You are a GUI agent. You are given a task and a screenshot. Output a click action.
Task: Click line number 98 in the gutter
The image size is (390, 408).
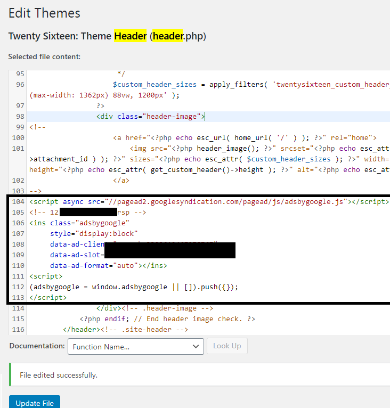pos(20,117)
